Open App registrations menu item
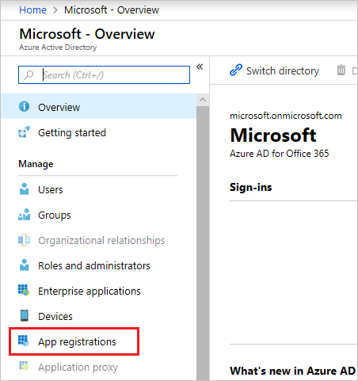The height and width of the screenshot is (381, 358). point(98,341)
